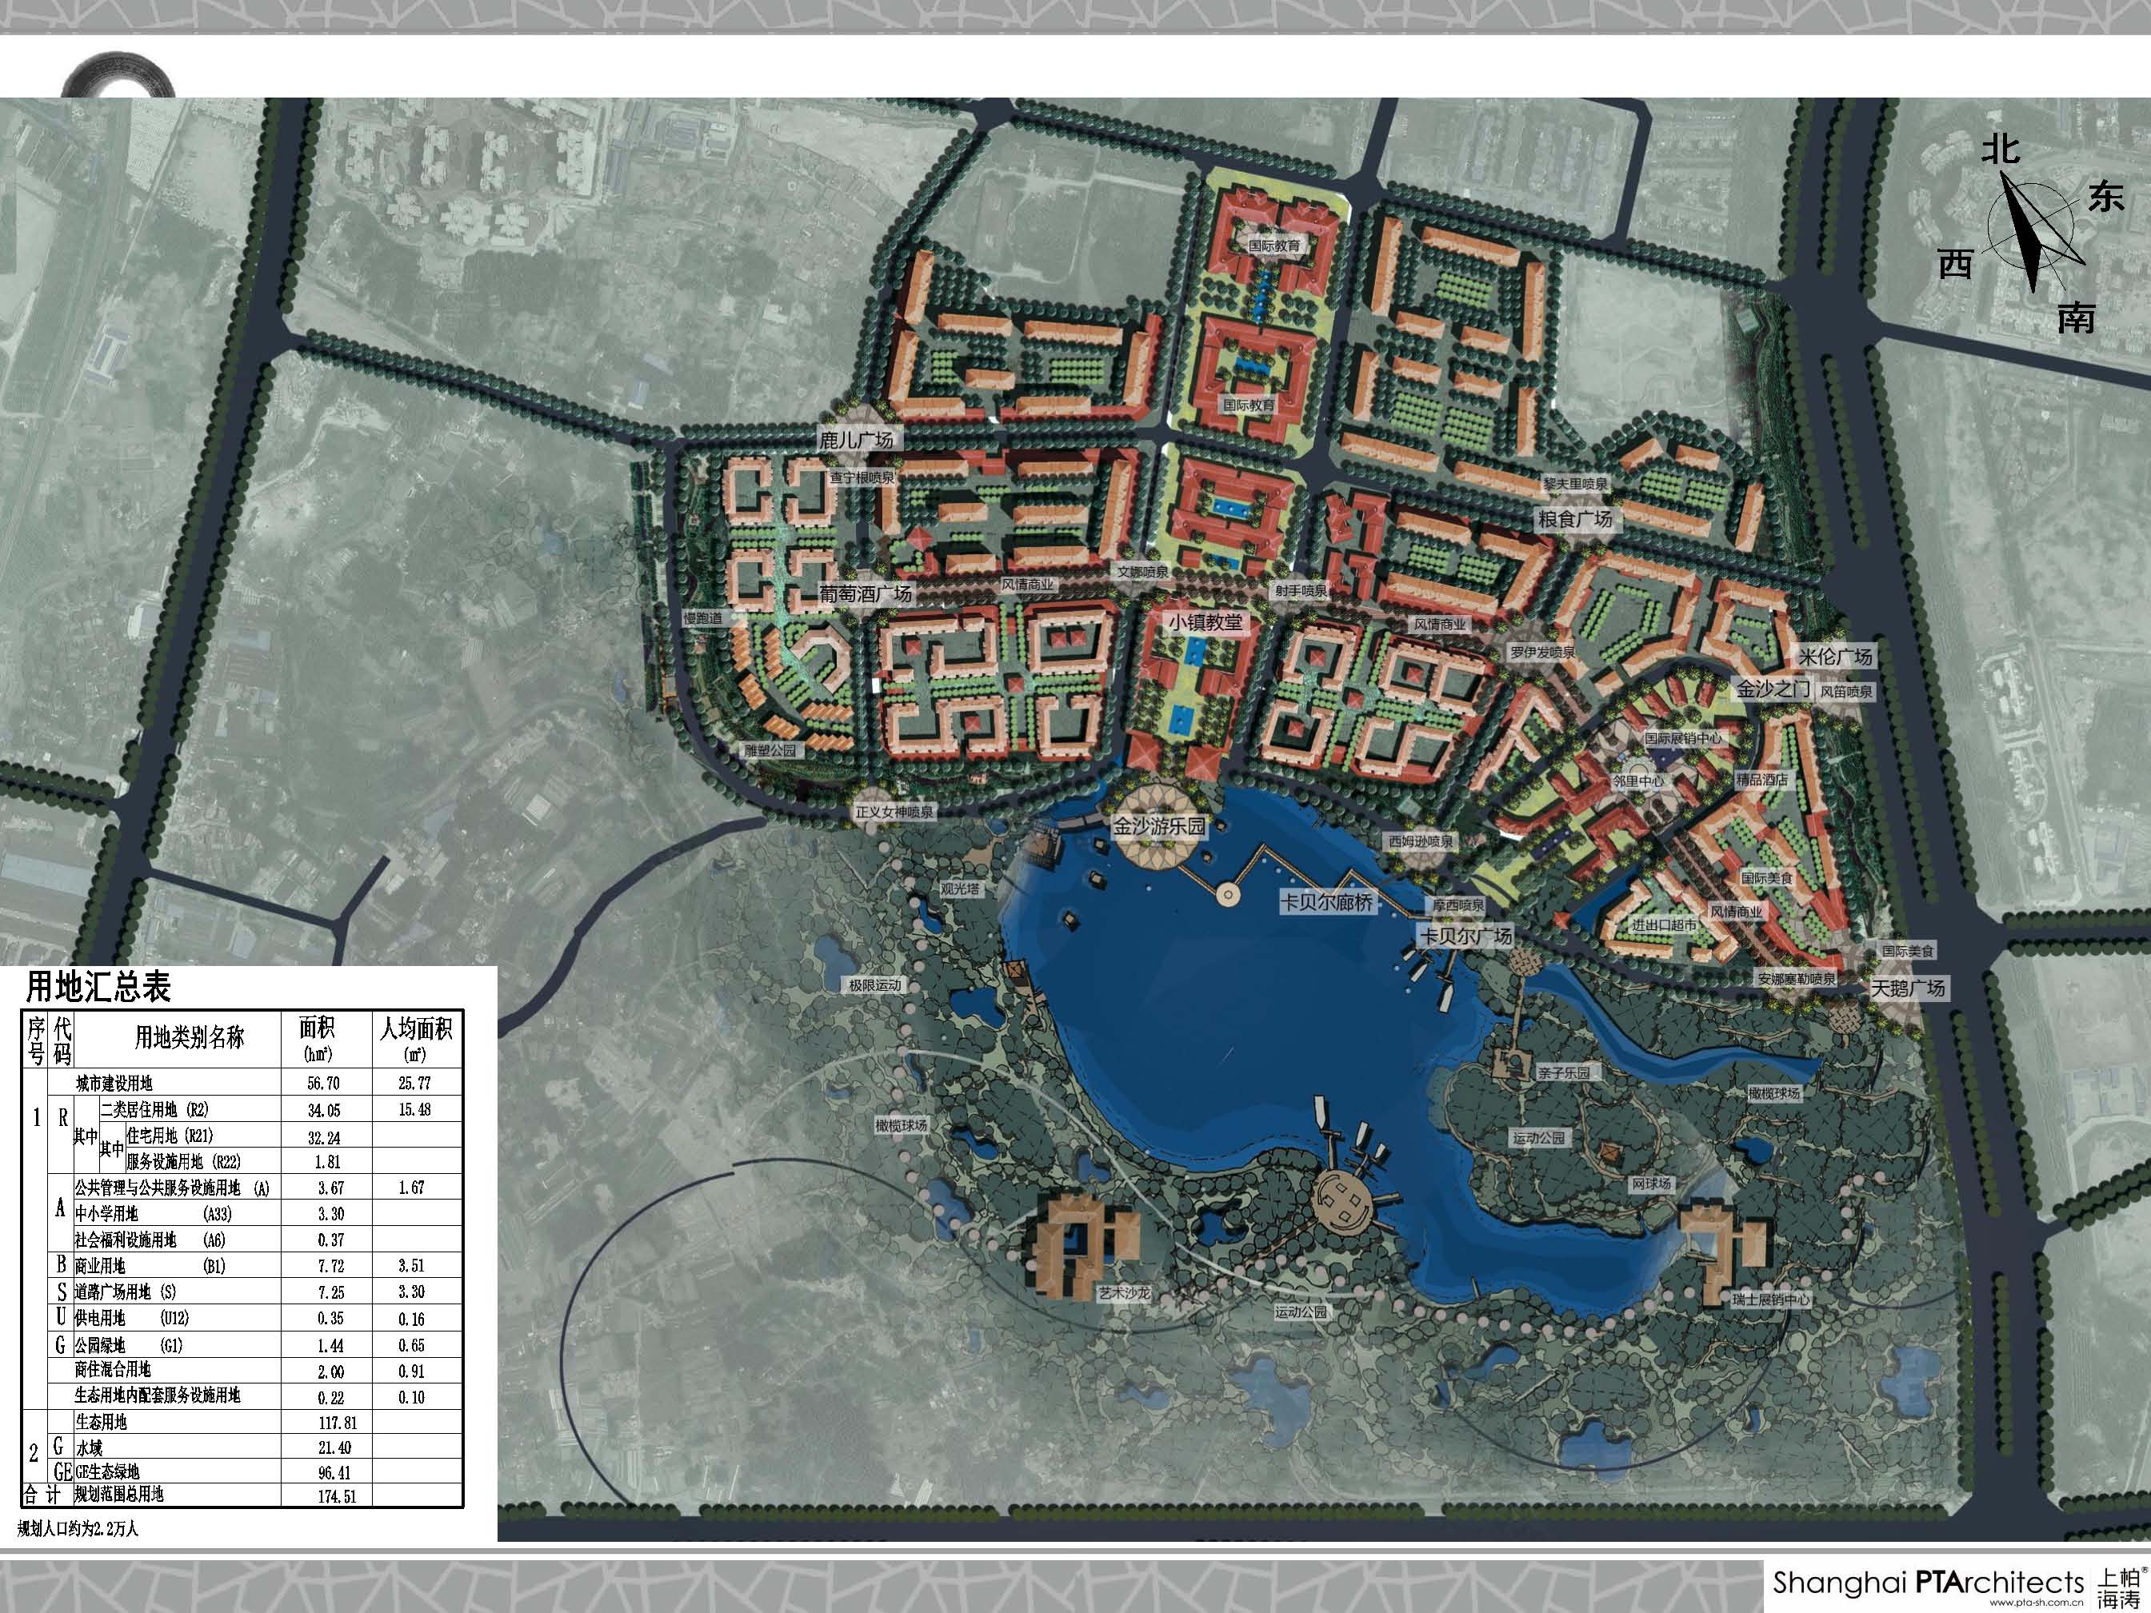
Task: Select the 卡贝尔广场 label
Action: tap(1465, 936)
